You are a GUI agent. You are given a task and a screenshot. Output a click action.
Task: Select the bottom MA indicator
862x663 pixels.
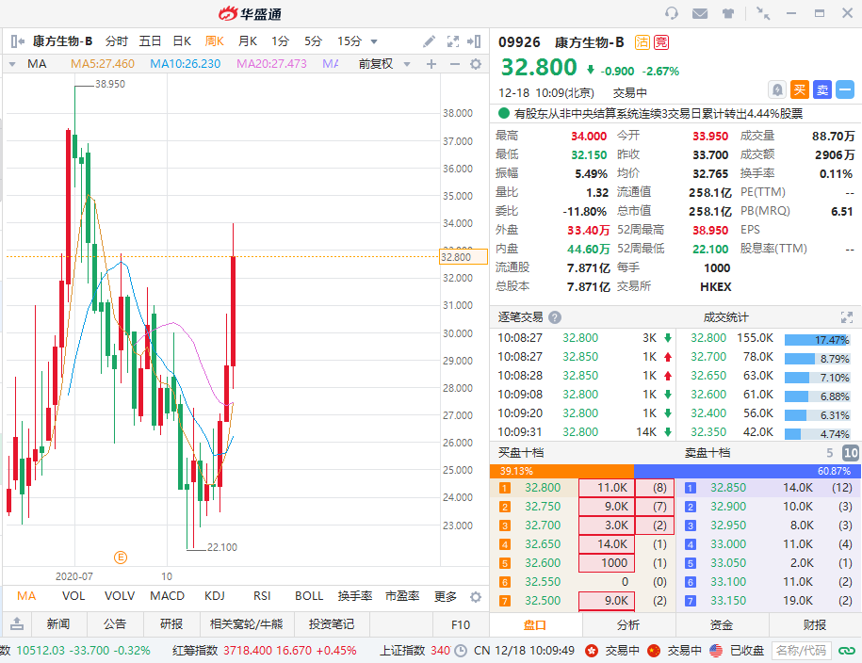[26, 596]
